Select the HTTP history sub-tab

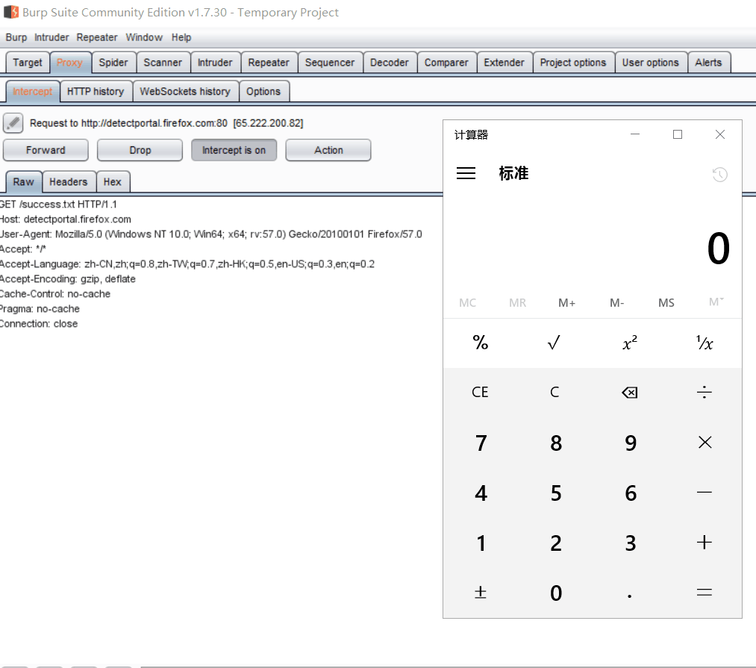click(x=96, y=92)
